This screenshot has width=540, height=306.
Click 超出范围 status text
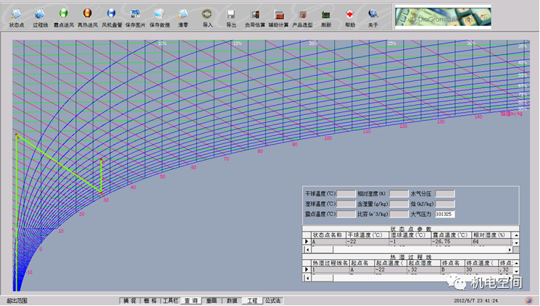pyautogui.click(x=17, y=301)
